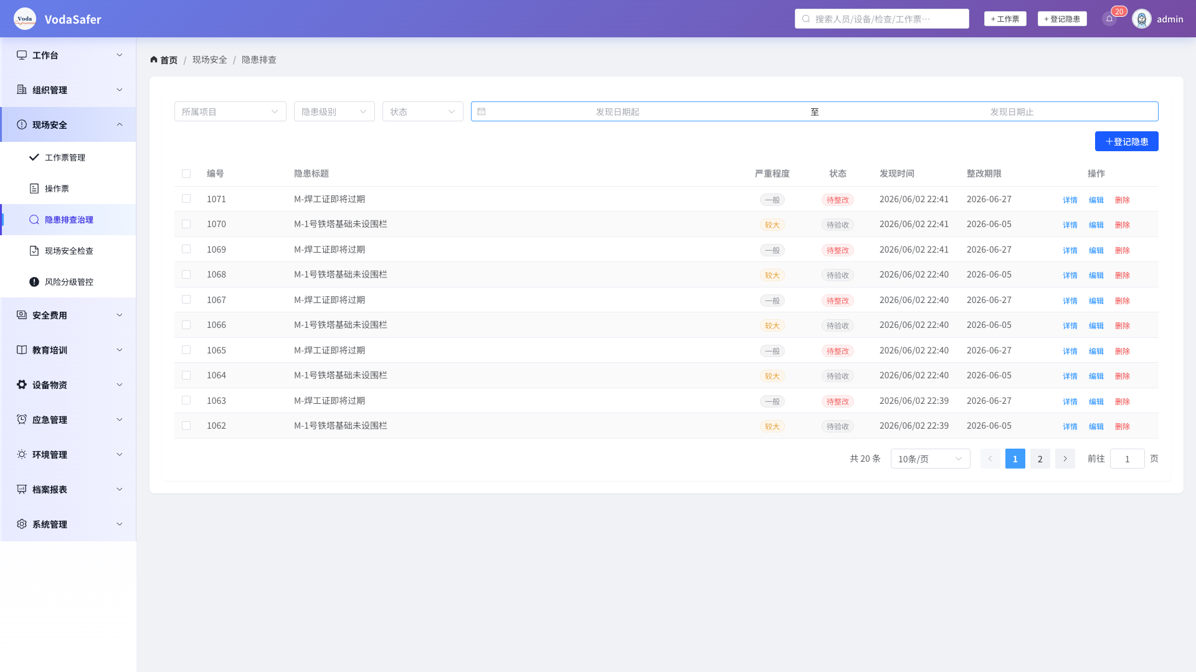
Task: Click the 现场安全检查 file icon
Action: [x=34, y=251]
